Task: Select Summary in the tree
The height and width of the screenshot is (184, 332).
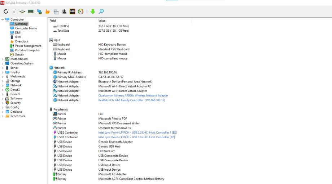Action: pyautogui.click(x=21, y=24)
